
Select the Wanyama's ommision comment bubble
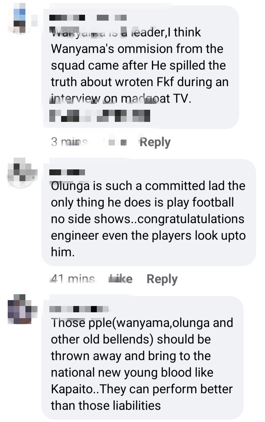coord(141,67)
